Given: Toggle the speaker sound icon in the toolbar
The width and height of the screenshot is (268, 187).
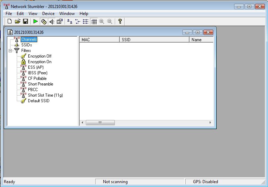Looking at the screenshot, I should pos(52,22).
